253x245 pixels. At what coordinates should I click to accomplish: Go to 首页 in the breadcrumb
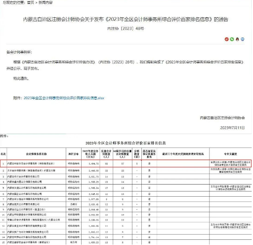[x=31, y=3]
